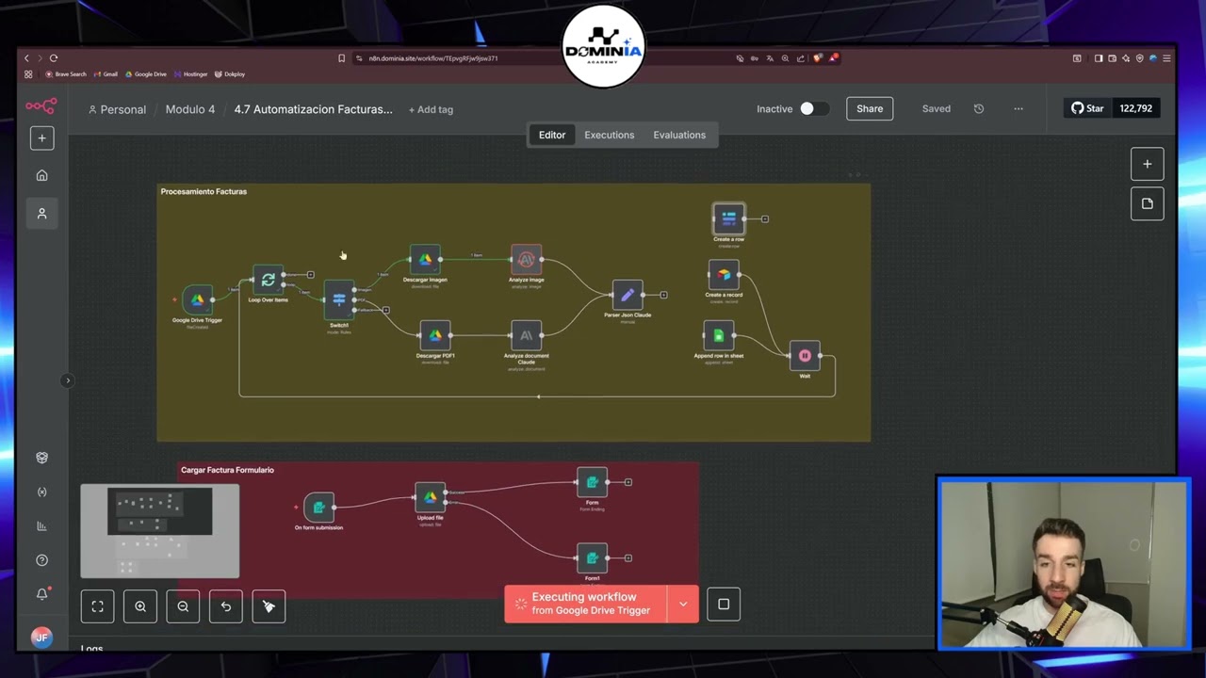Select the Parser Json Claude node
1206x678 pixels.
point(627,295)
